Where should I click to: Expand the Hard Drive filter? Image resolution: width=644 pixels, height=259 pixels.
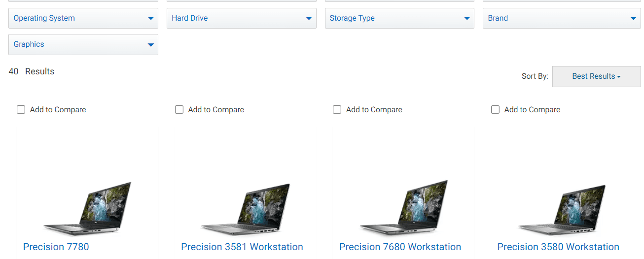(x=242, y=18)
